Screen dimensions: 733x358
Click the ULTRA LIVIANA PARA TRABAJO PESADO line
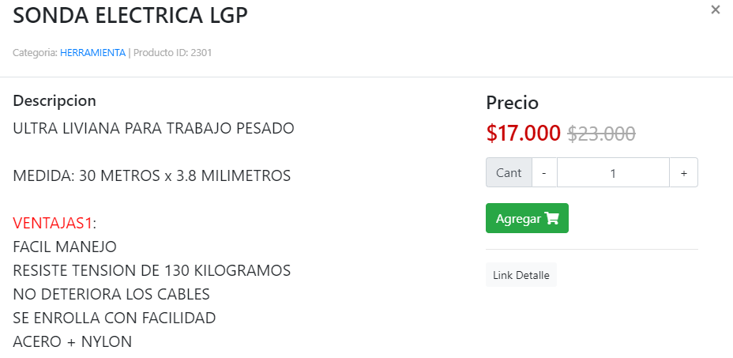pos(153,128)
